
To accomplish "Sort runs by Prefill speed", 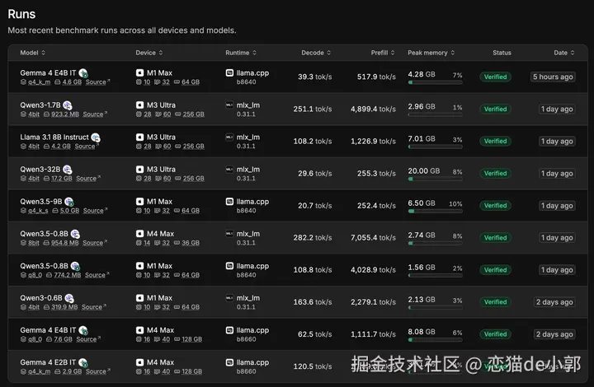I will click(x=383, y=53).
